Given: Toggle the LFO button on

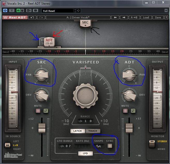Looking at the screenshot, I should [x=85, y=153].
